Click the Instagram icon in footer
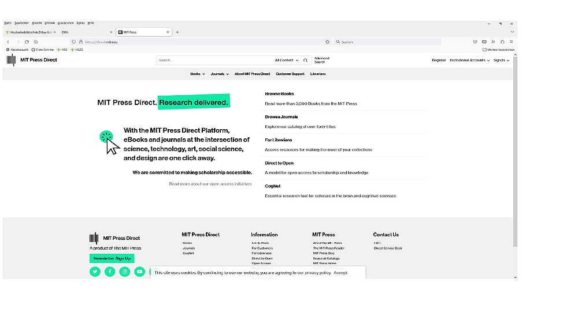Image resolution: width=578 pixels, height=316 pixels. coord(124,272)
